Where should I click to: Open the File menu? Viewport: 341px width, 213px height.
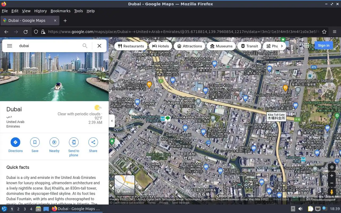(5, 11)
